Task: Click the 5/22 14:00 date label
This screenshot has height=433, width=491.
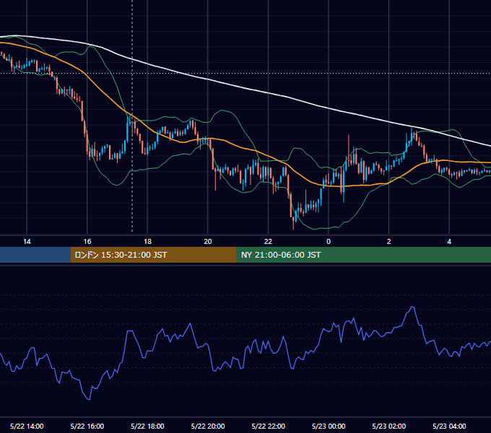Action: [x=27, y=426]
